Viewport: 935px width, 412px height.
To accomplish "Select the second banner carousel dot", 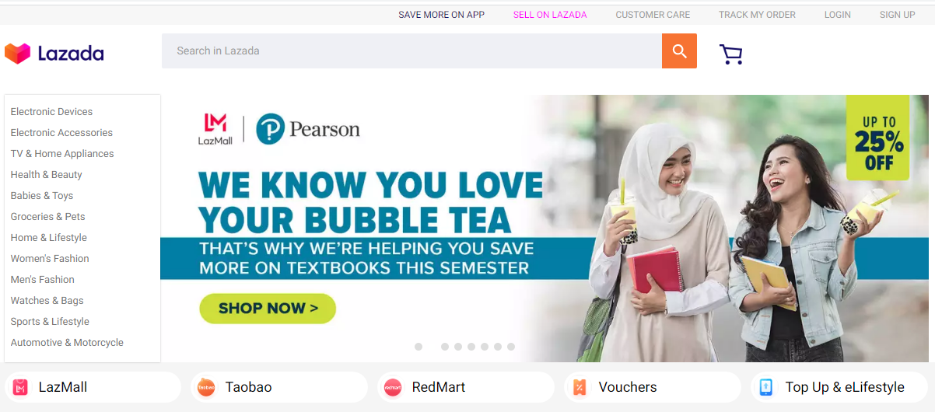I will tap(445, 347).
